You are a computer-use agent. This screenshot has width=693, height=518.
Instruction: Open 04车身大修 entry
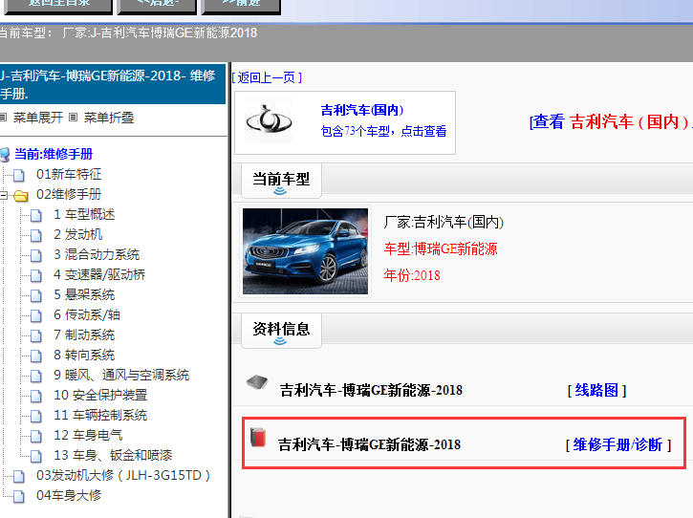(69, 495)
